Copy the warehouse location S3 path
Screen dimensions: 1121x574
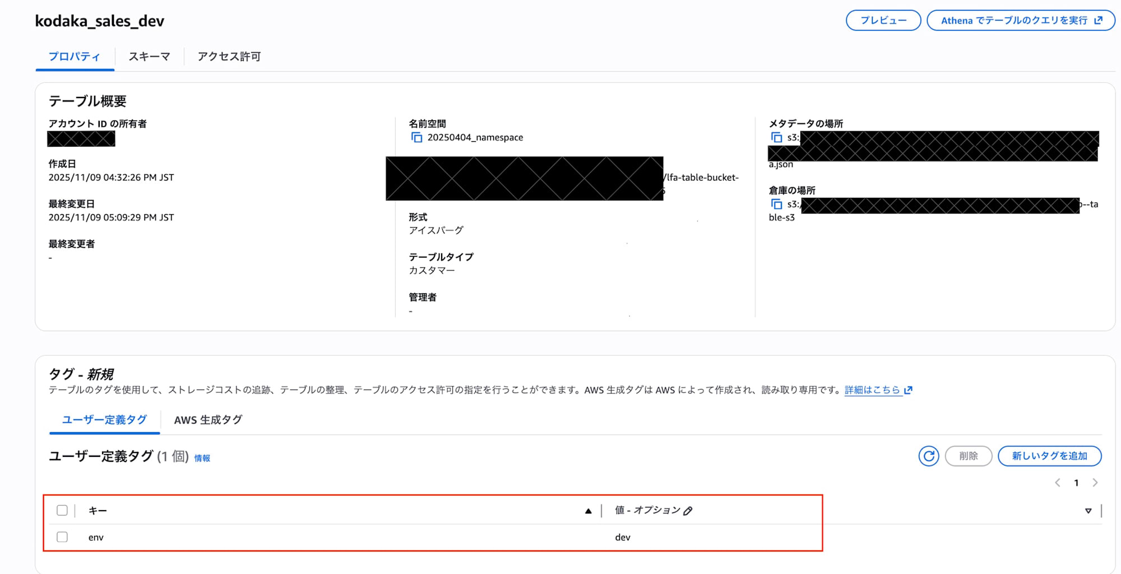pyautogui.click(x=776, y=204)
